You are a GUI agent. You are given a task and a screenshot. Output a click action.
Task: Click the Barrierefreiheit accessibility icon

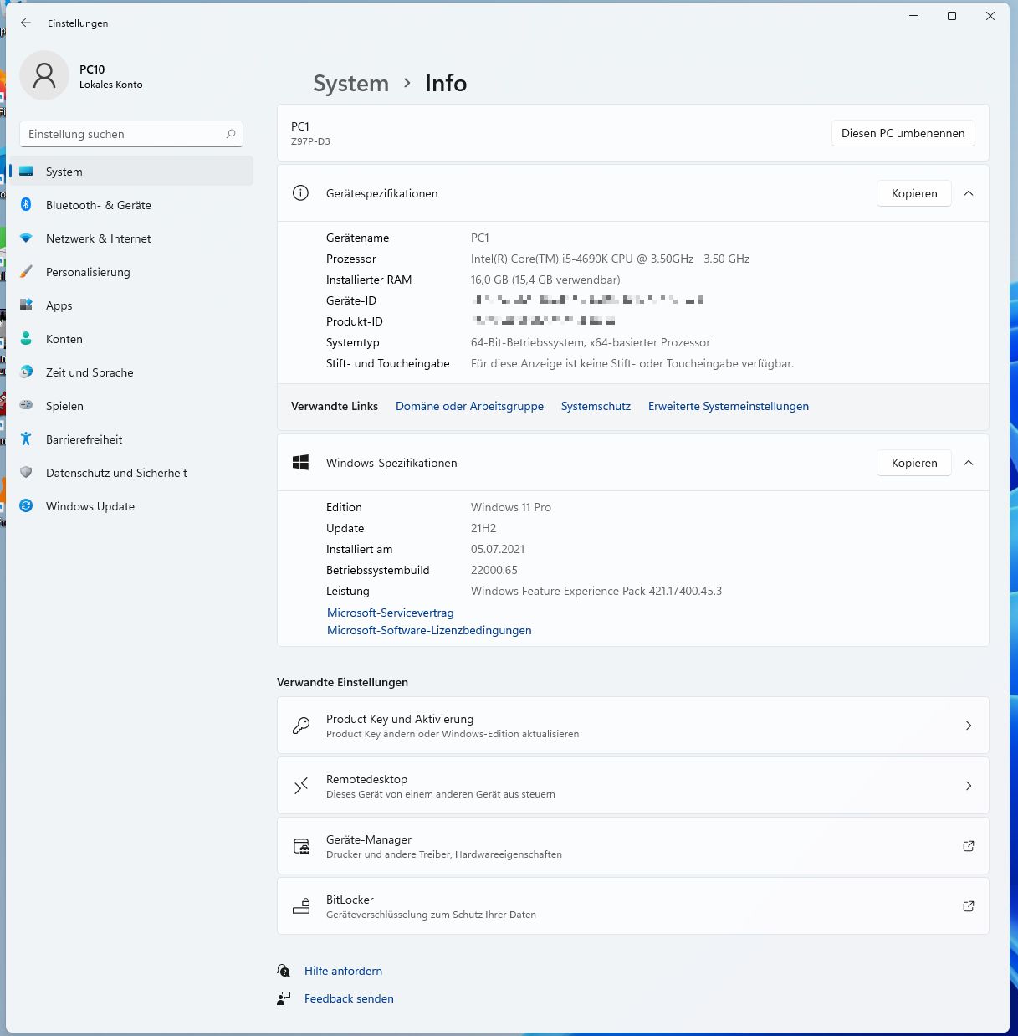pos(26,439)
